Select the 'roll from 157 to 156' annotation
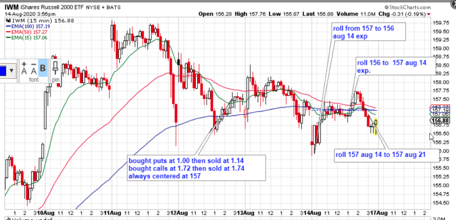The height and width of the screenshot is (220, 456). click(369, 32)
